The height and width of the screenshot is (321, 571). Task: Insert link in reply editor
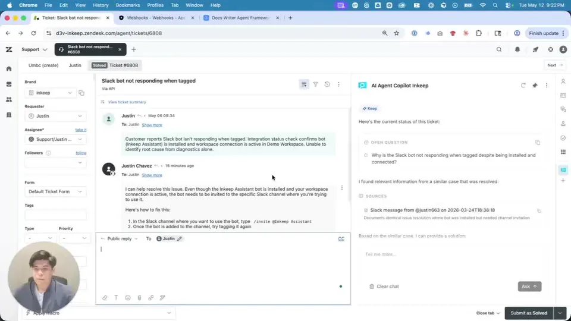point(150,298)
